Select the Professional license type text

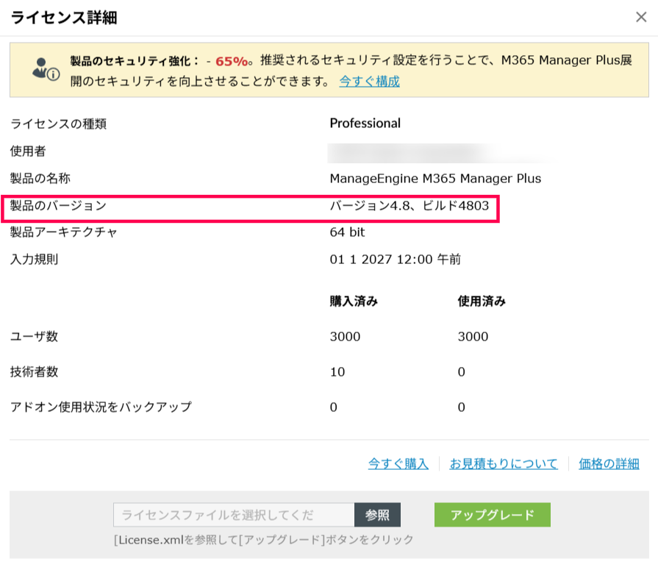point(365,124)
